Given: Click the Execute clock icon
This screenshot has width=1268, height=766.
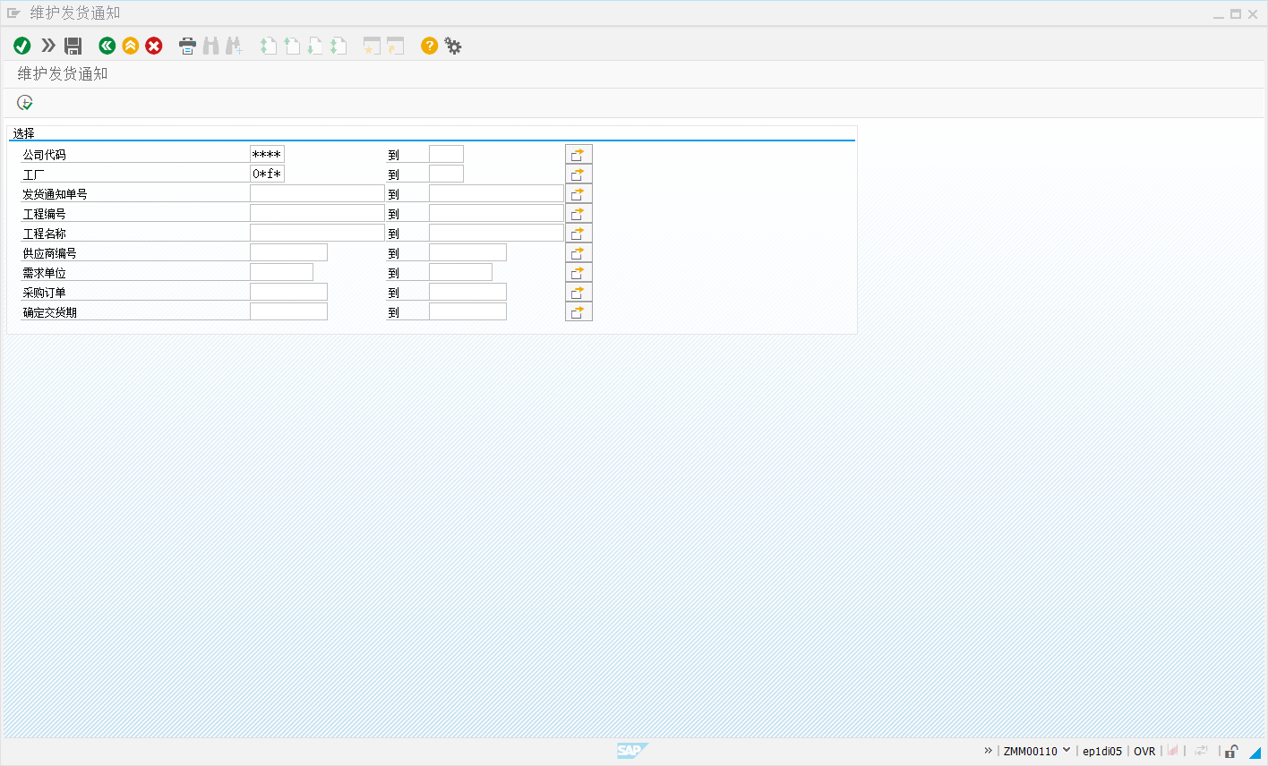Looking at the screenshot, I should (x=25, y=103).
